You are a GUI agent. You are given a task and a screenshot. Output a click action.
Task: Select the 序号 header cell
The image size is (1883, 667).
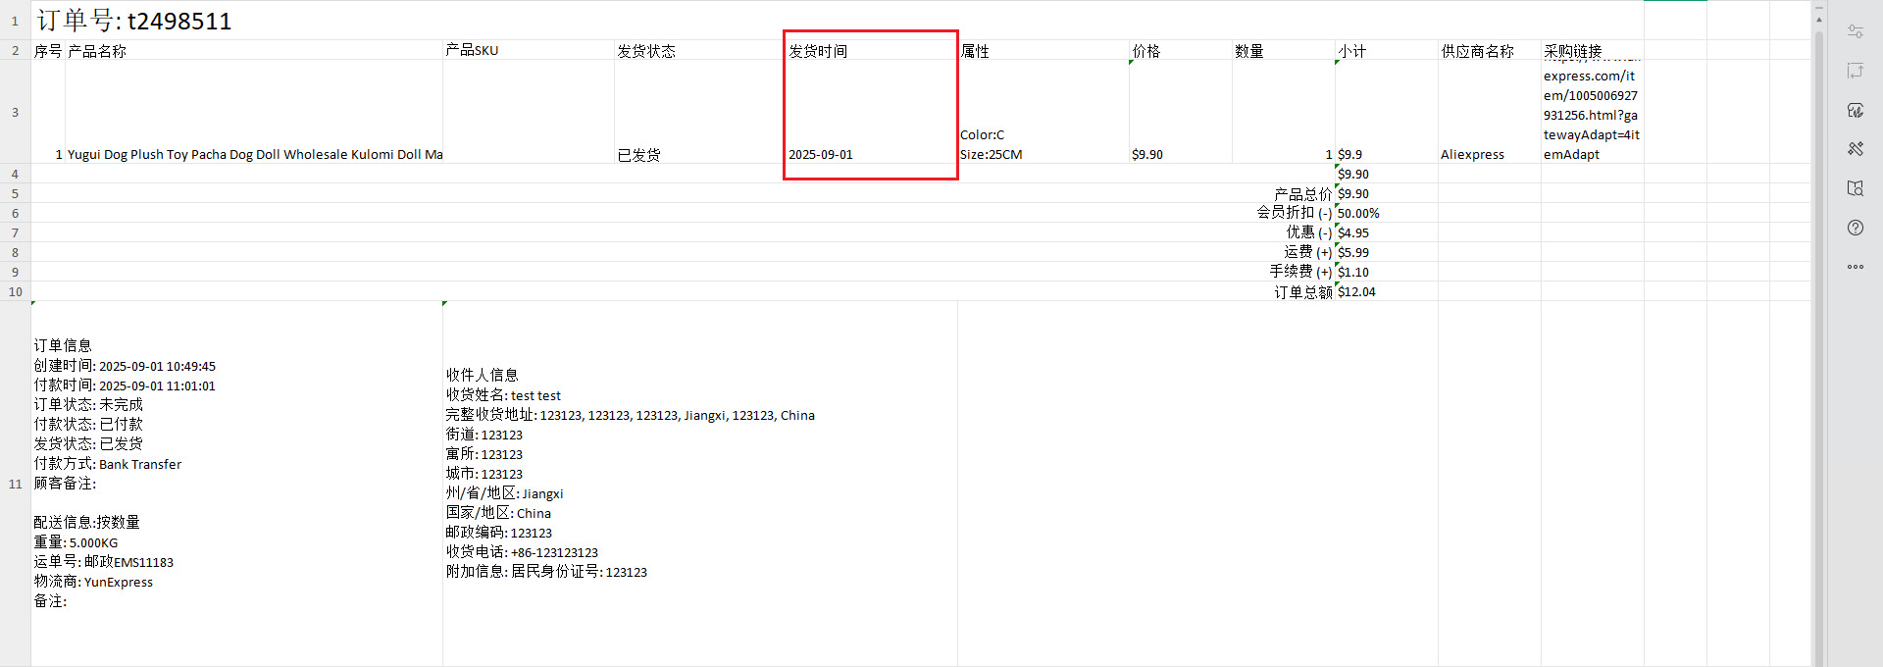[x=48, y=50]
